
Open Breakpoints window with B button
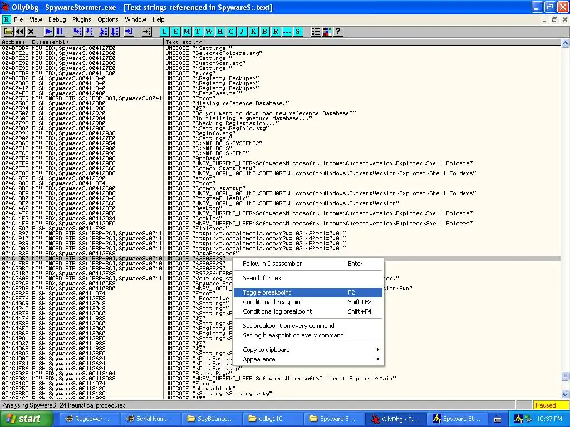(x=264, y=32)
